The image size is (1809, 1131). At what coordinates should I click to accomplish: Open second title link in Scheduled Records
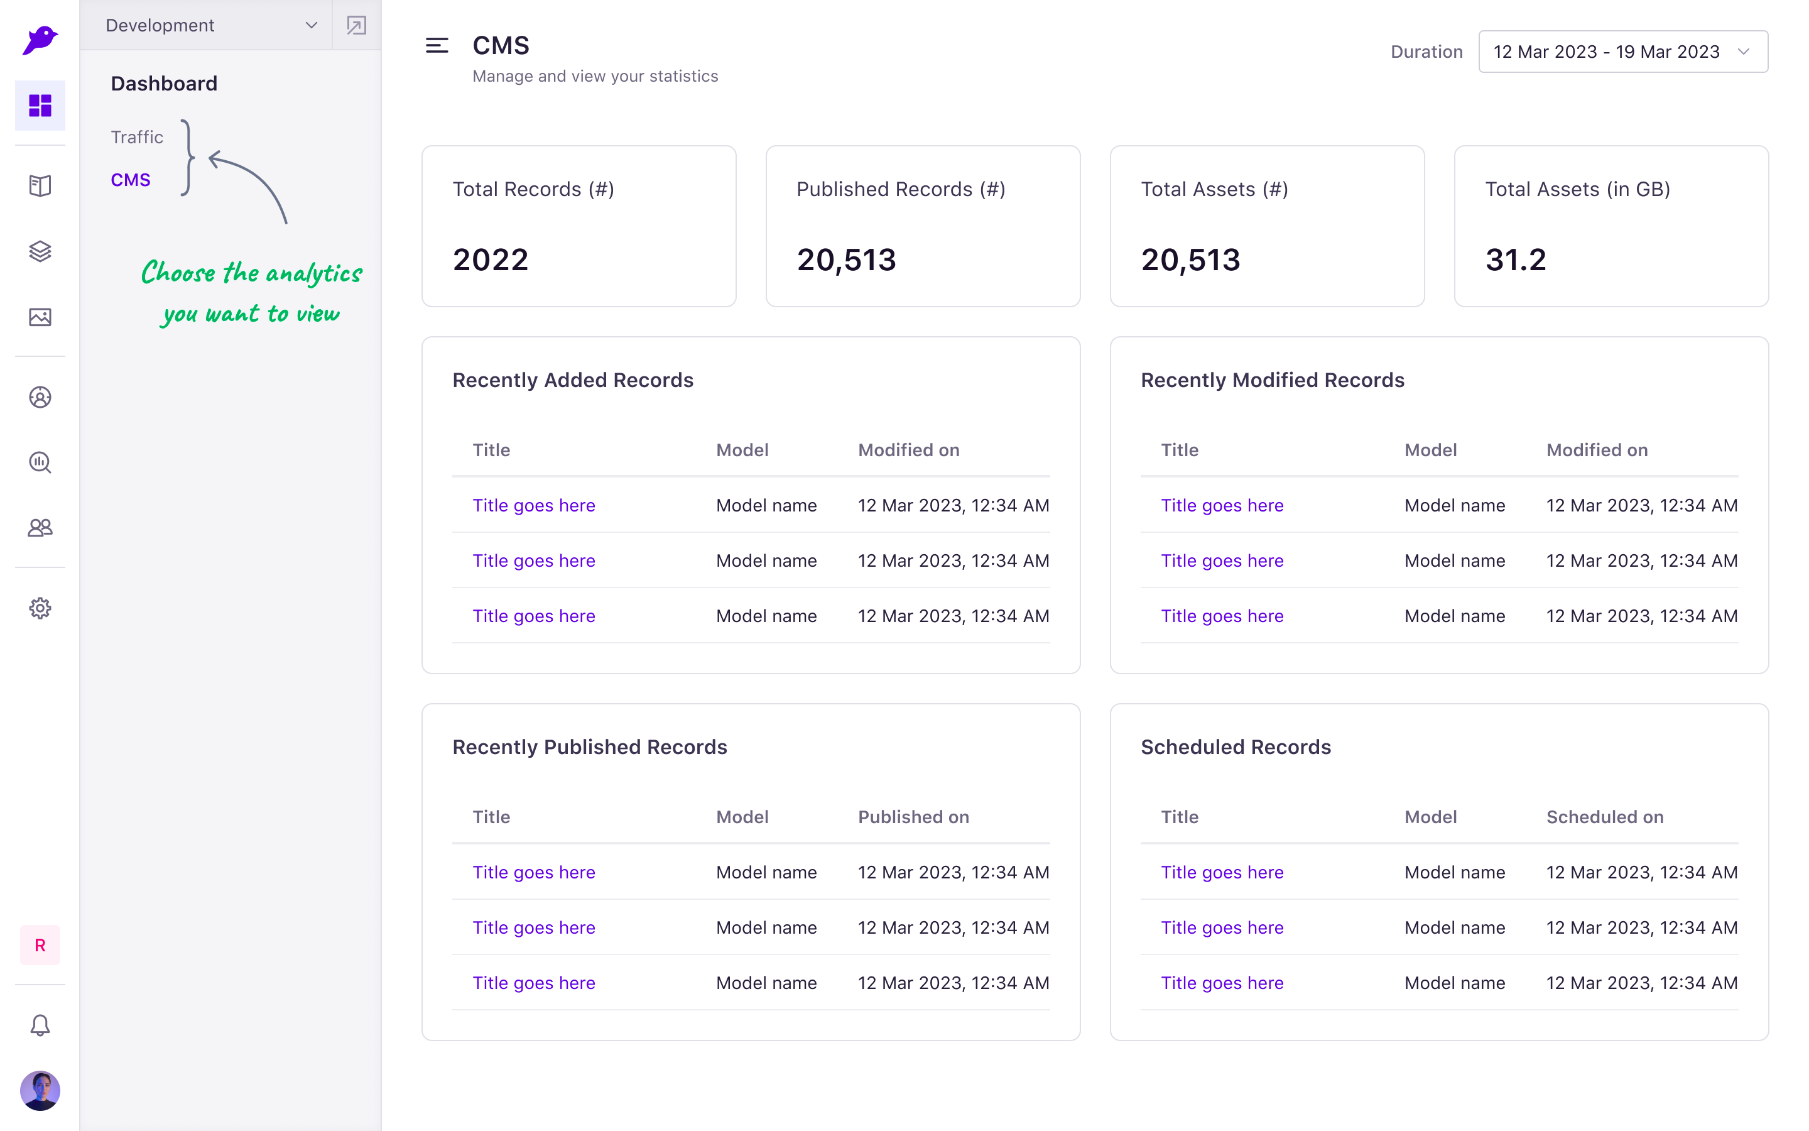coord(1222,927)
